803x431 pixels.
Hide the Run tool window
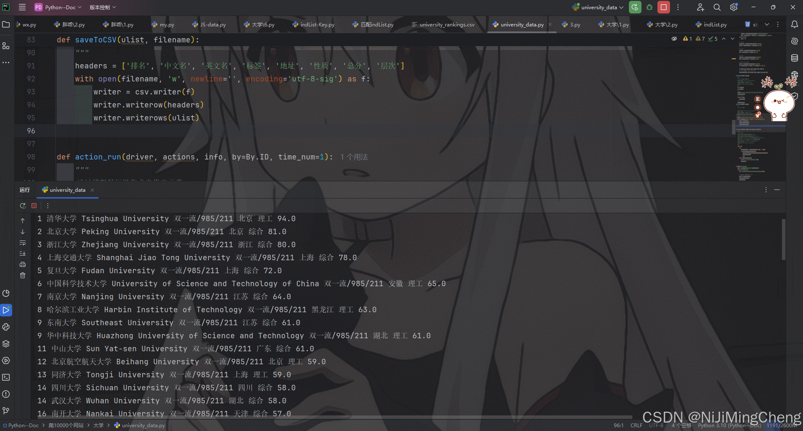777,190
